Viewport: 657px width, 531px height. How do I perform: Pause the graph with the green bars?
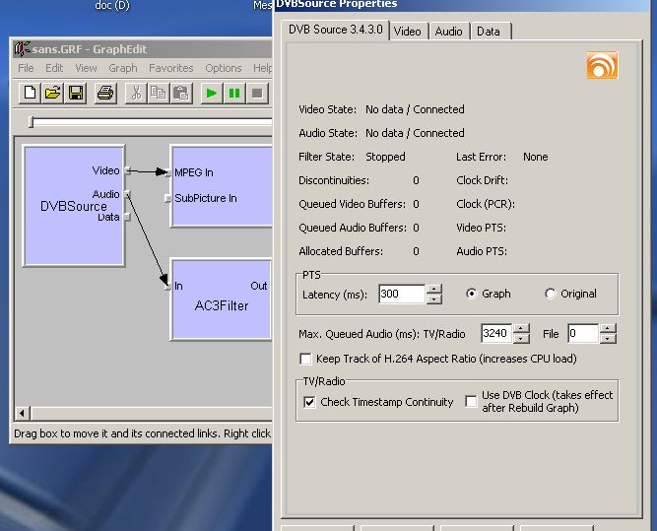234,93
